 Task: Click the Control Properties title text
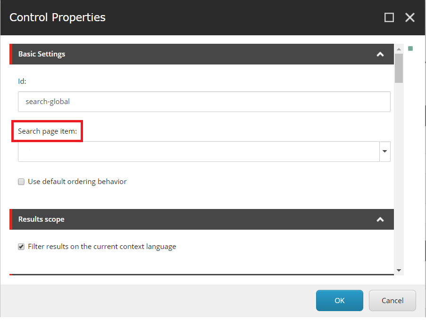(58, 17)
